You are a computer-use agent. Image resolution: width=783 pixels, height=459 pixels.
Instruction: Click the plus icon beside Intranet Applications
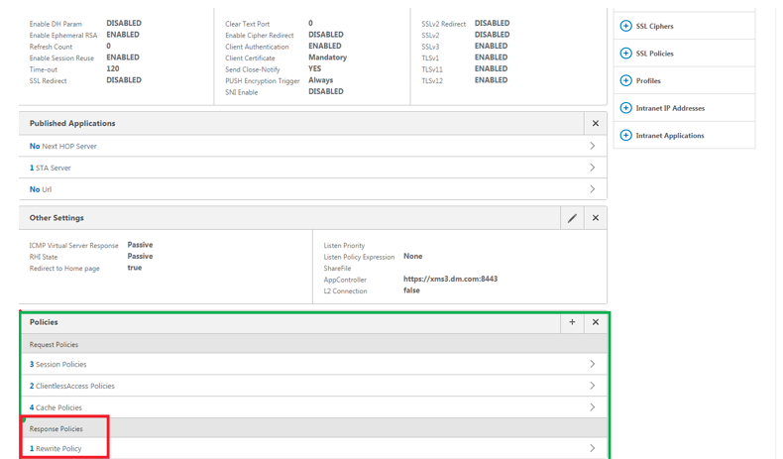[625, 135]
